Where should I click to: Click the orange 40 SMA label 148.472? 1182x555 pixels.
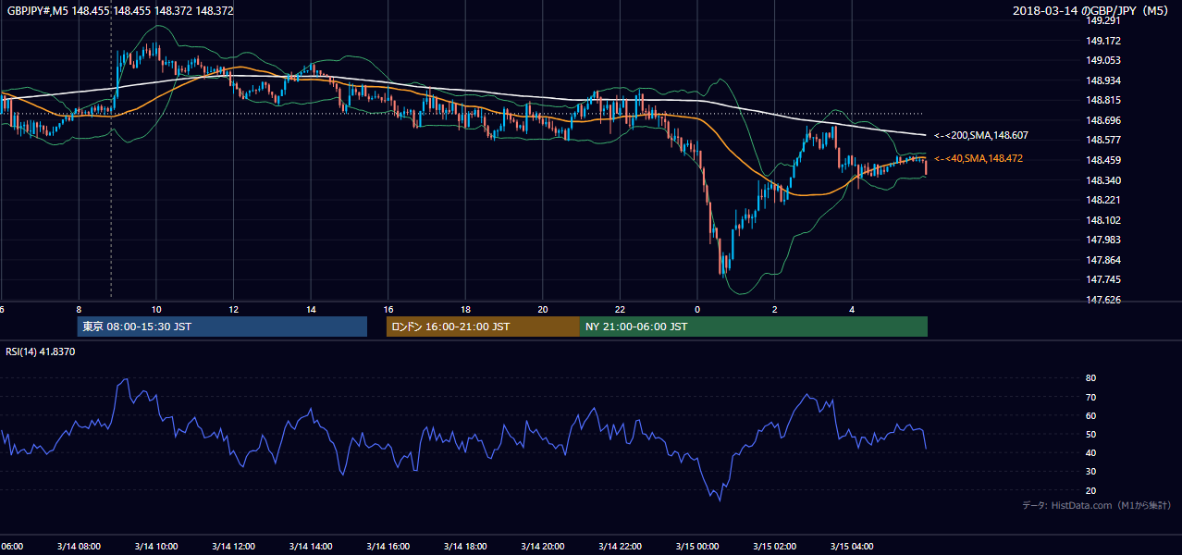pyautogui.click(x=979, y=159)
